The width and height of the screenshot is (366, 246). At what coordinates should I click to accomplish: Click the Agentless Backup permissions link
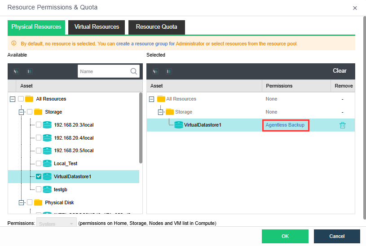(x=285, y=125)
